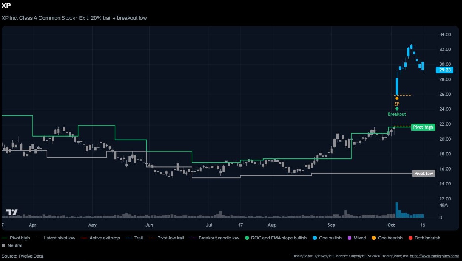The height and width of the screenshot is (261, 462).
Task: Click the green Breakout arrow marker
Action: (x=397, y=109)
